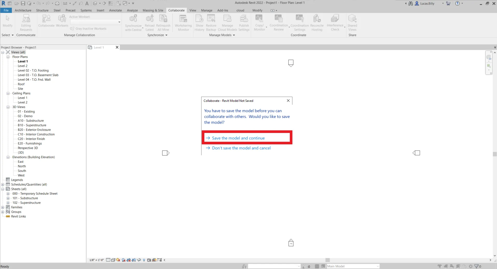Collapse the Floor Plans tree node
This screenshot has height=269, width=497.
pos(8,57)
